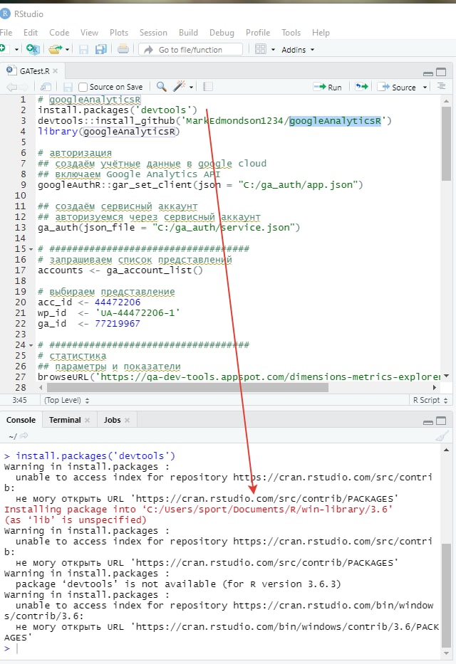
Task: Click the 3:45 cursor position indicator
Action: click(x=19, y=400)
